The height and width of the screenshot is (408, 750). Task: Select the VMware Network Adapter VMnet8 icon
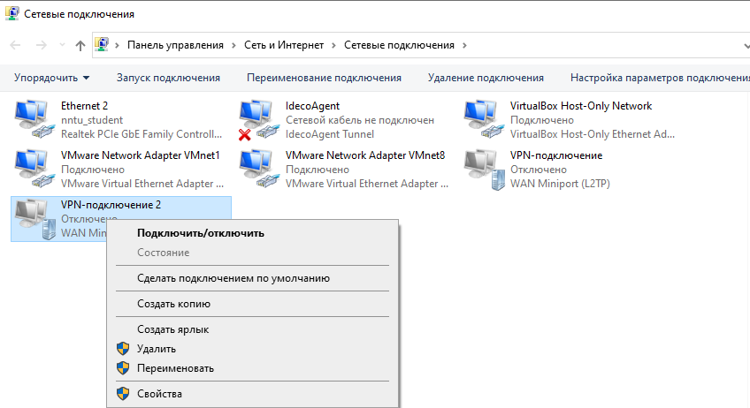point(259,168)
